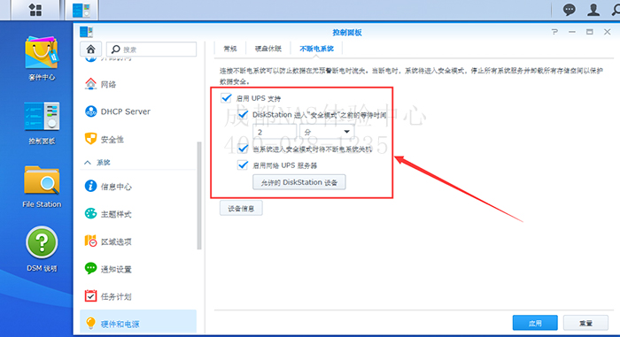Click the sidebar search input field
Screen dimensions: 620x337
pyautogui.click(x=151, y=50)
